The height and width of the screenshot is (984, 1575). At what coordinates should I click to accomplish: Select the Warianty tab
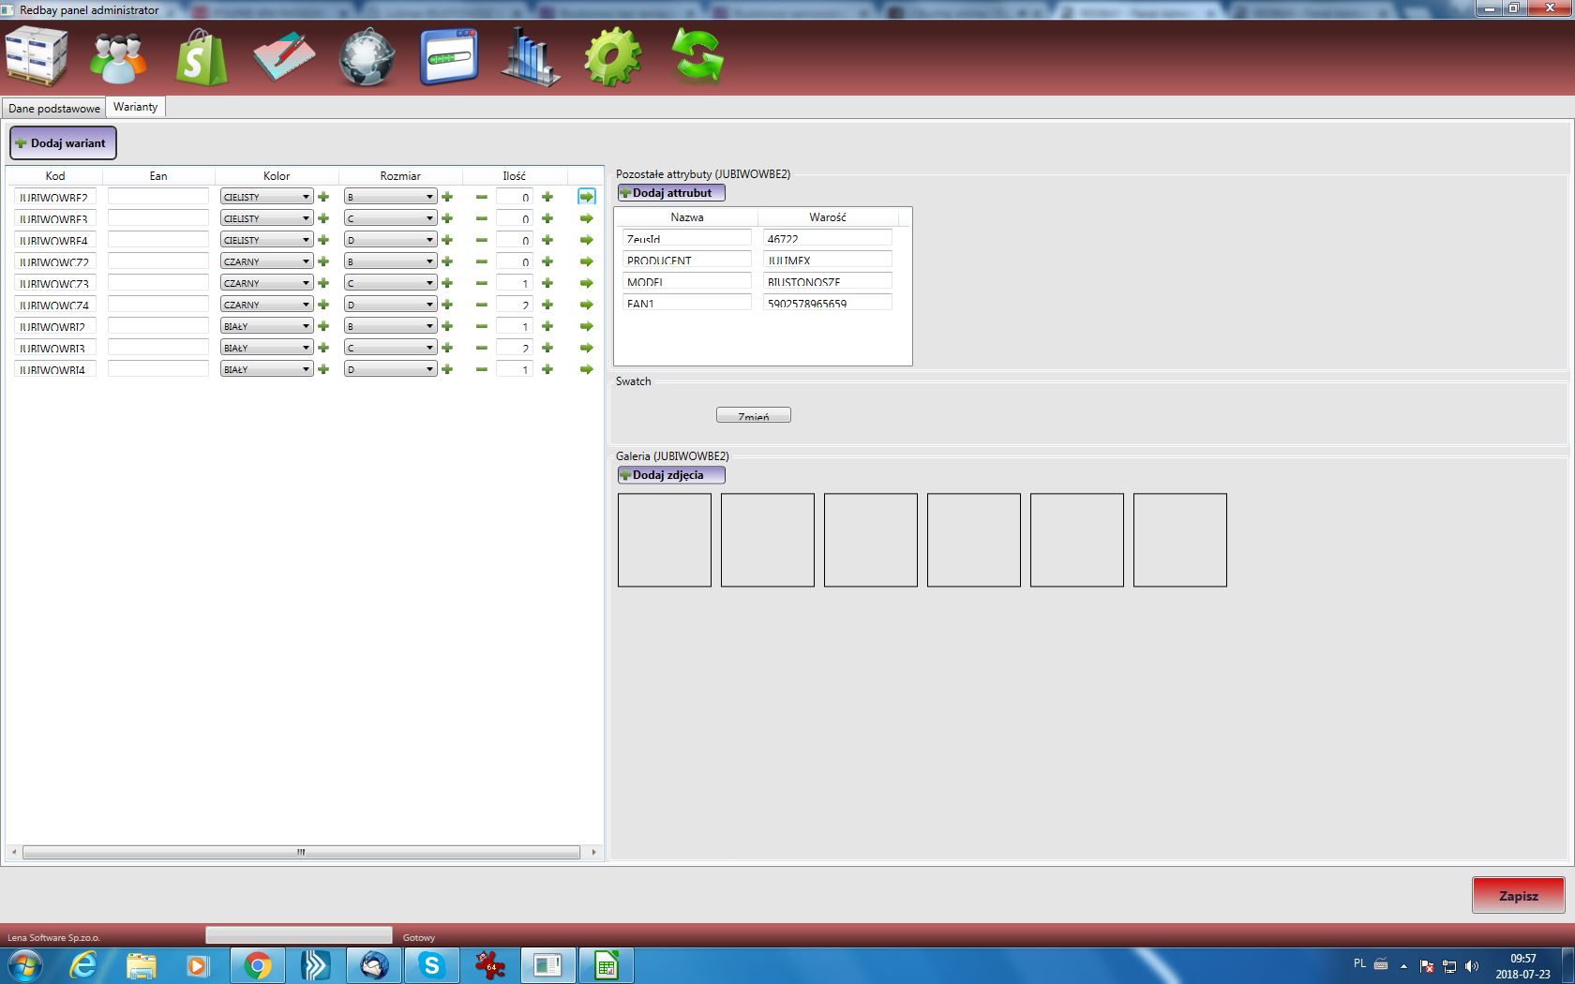pyautogui.click(x=136, y=107)
